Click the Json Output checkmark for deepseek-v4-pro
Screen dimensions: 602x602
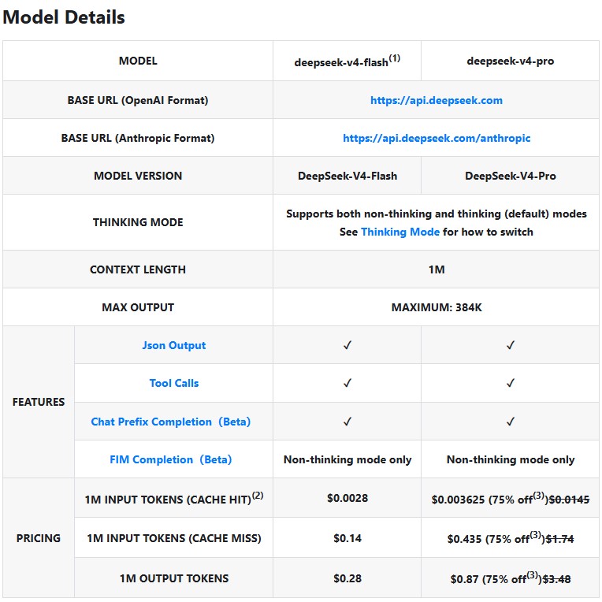tap(511, 345)
